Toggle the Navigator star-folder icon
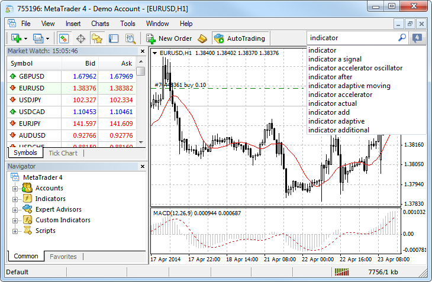The width and height of the screenshot is (432, 282). coord(97,38)
